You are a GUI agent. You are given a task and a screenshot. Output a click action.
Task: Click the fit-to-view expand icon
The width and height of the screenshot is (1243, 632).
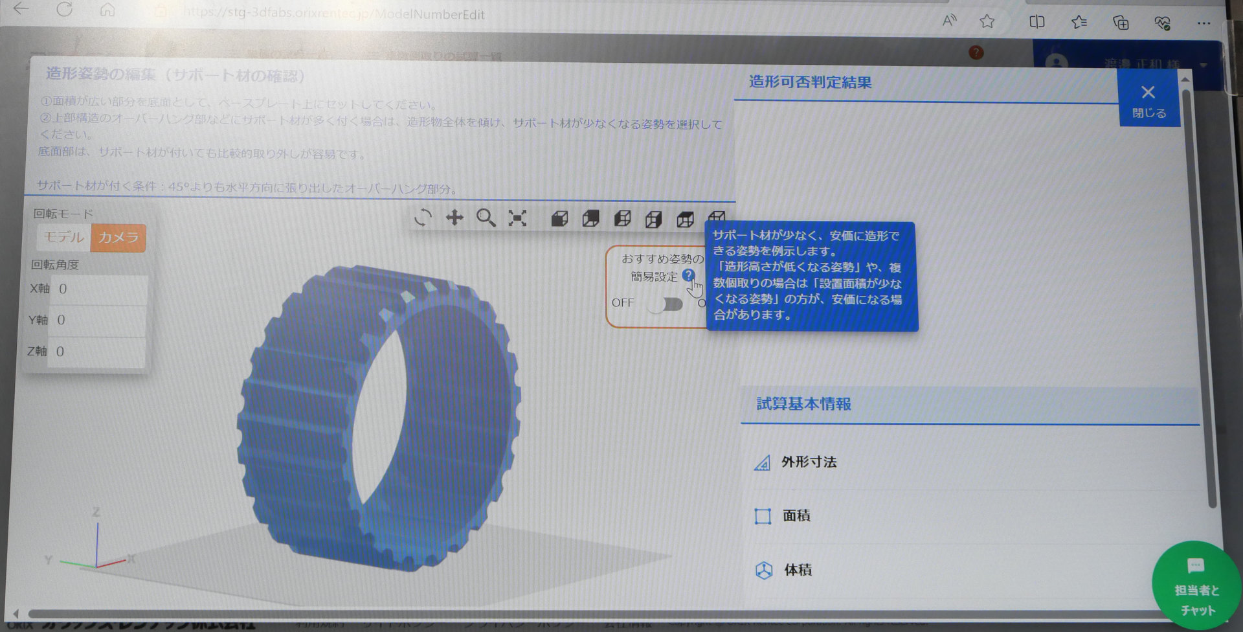pyautogui.click(x=517, y=218)
